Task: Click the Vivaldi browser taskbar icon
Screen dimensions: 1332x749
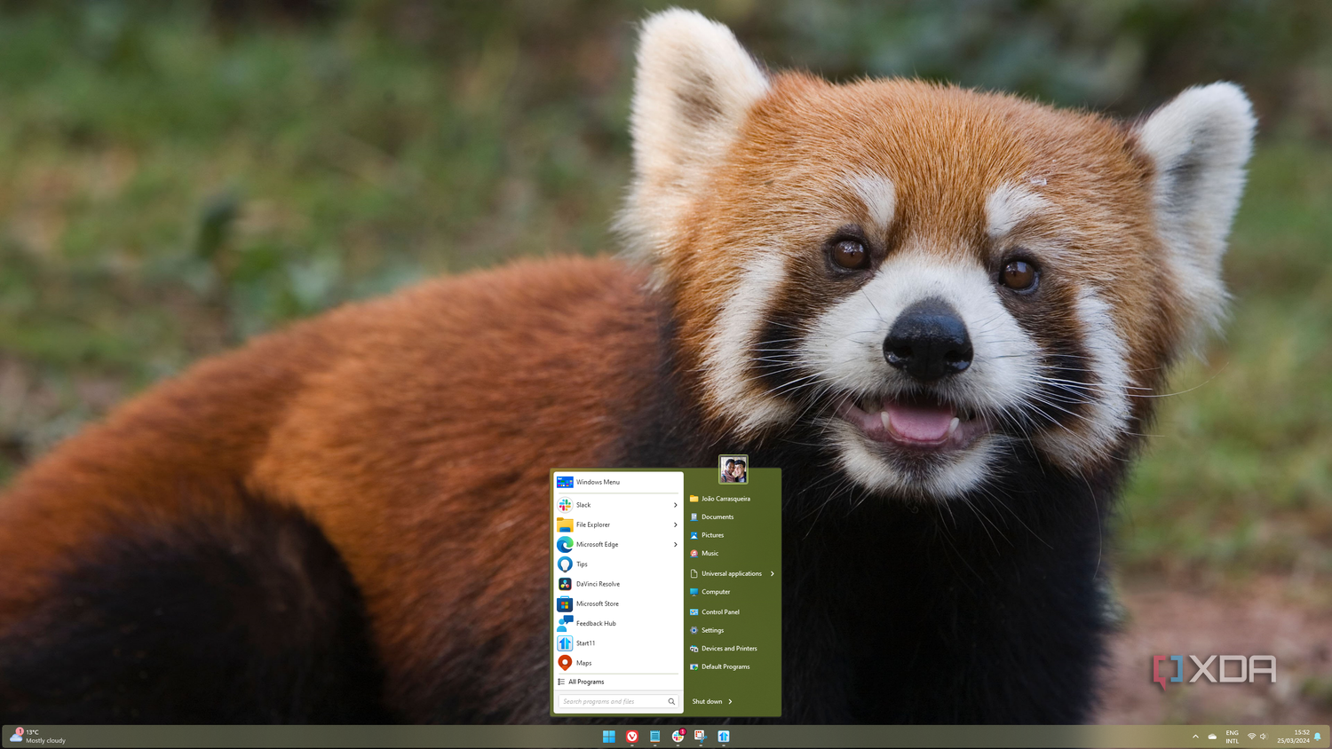Action: coord(632,737)
